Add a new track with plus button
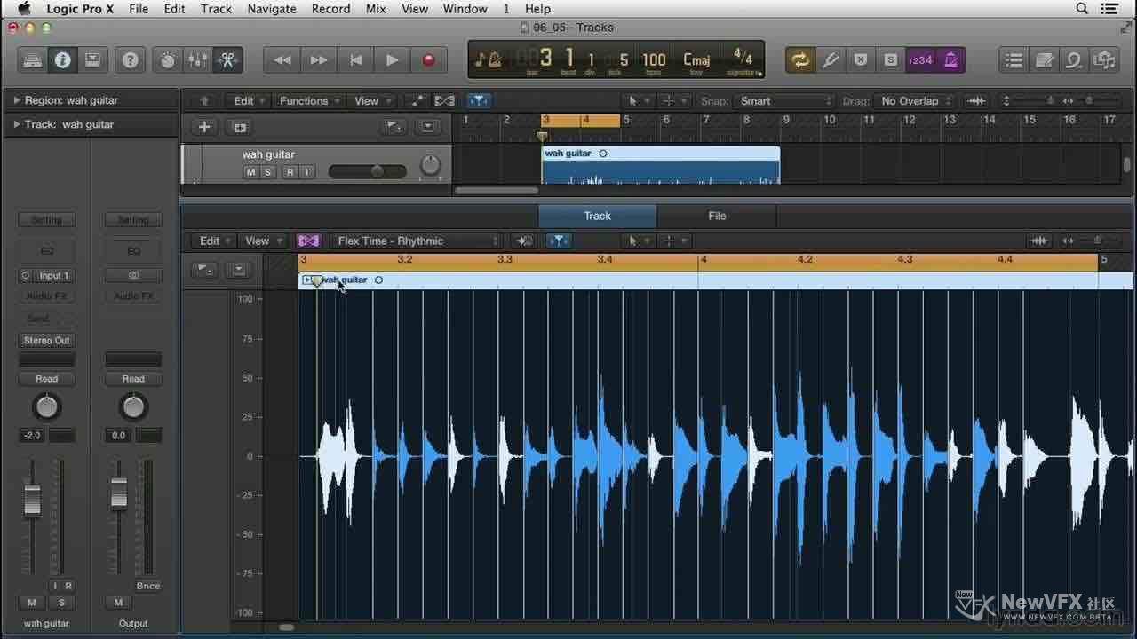Image resolution: width=1137 pixels, height=639 pixels. [204, 127]
